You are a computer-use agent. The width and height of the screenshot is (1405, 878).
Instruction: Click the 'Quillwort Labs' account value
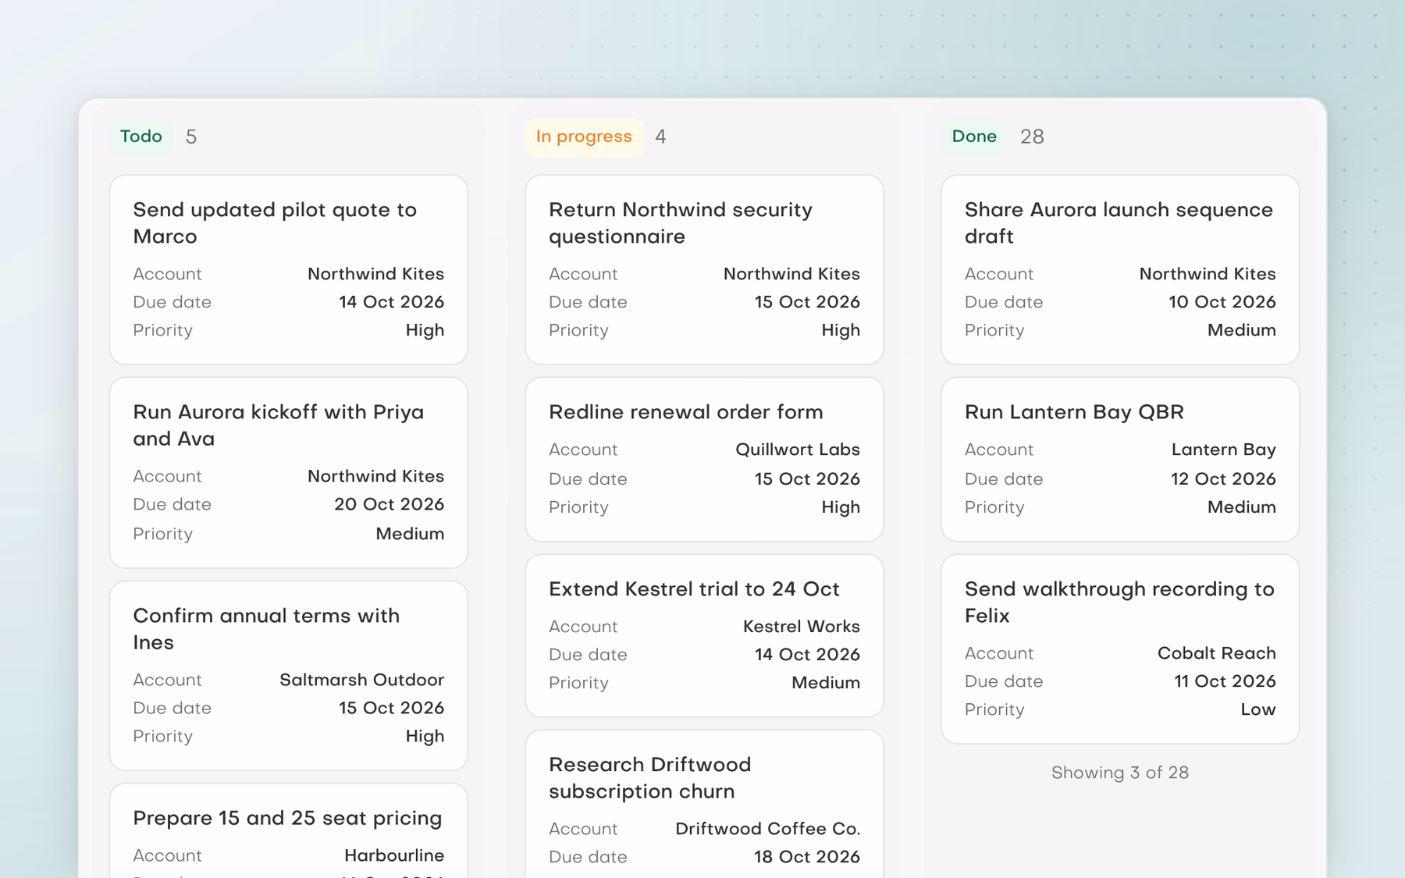coord(798,450)
